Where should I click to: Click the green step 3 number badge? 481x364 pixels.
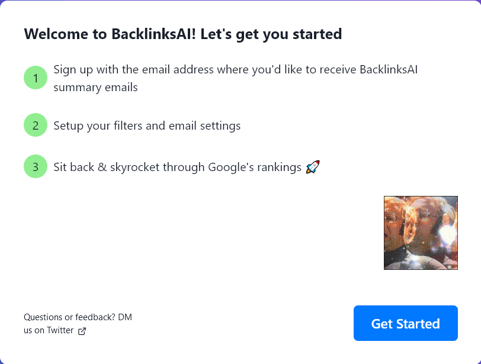[x=36, y=167]
